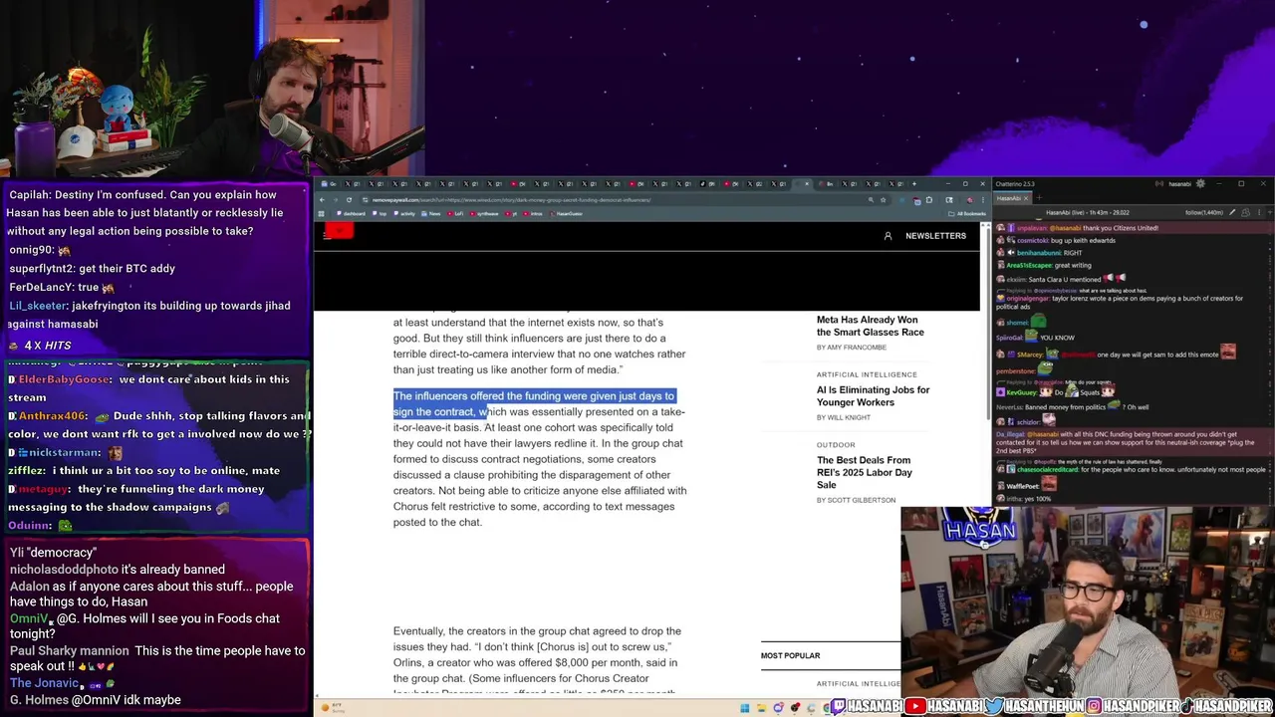Click the browser reload page icon
The image size is (1275, 717).
tap(349, 200)
